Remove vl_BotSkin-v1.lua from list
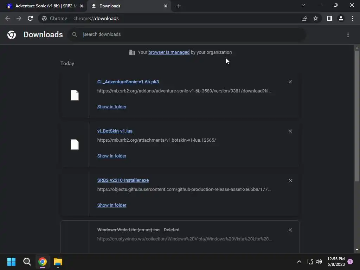This screenshot has width=360, height=270. click(290, 131)
